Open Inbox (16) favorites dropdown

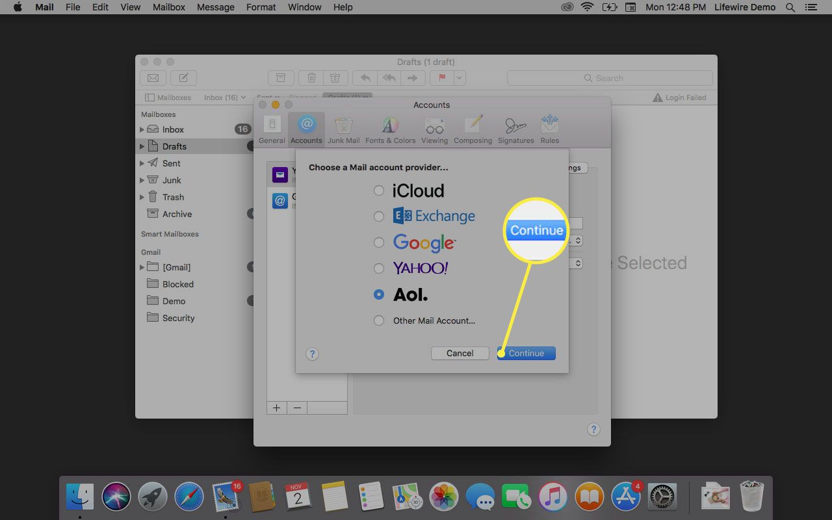pos(225,97)
